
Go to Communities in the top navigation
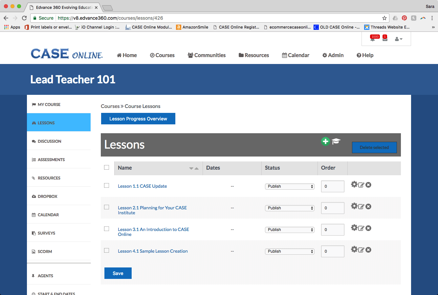(x=207, y=55)
